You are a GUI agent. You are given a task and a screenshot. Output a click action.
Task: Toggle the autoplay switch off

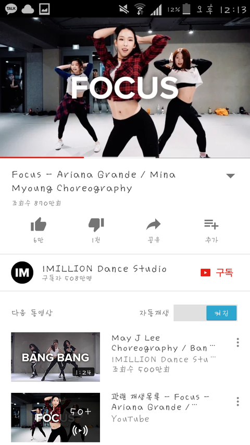tap(206, 313)
